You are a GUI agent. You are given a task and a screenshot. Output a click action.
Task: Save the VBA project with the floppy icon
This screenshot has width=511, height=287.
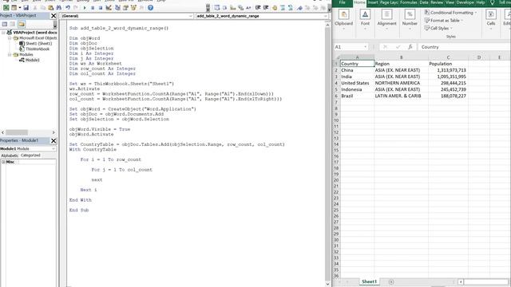coord(26,7)
